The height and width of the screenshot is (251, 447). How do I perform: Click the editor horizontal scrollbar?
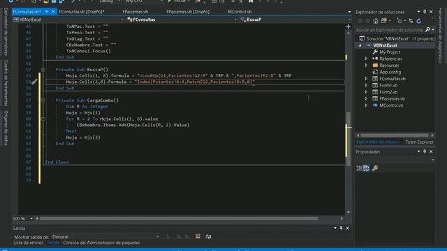(179, 218)
